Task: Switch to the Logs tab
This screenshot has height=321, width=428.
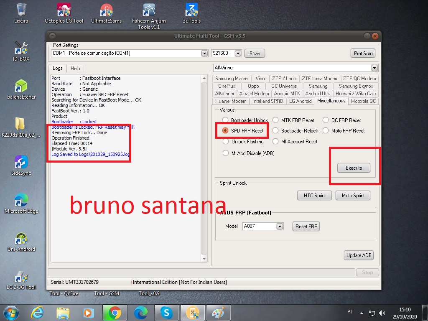Action: pos(58,68)
